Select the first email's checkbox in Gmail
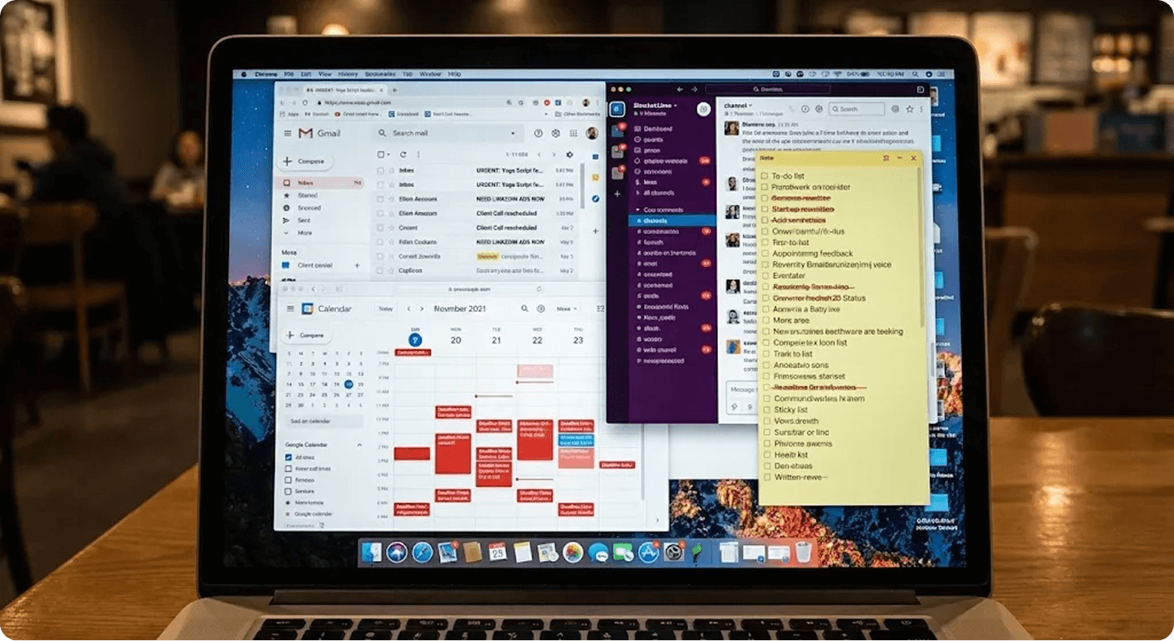Viewport: 1174px width, 641px height. [x=380, y=170]
